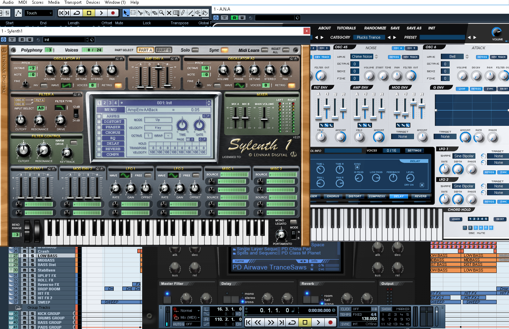Open the Sine Bipolar shape dropdown for LFO 1
The width and height of the screenshot is (509, 329).
pos(463,156)
